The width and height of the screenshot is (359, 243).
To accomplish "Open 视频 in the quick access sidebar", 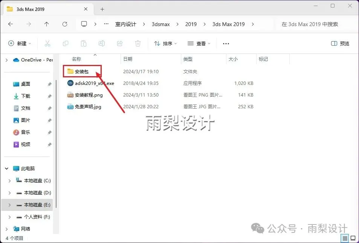I will coord(26,145).
